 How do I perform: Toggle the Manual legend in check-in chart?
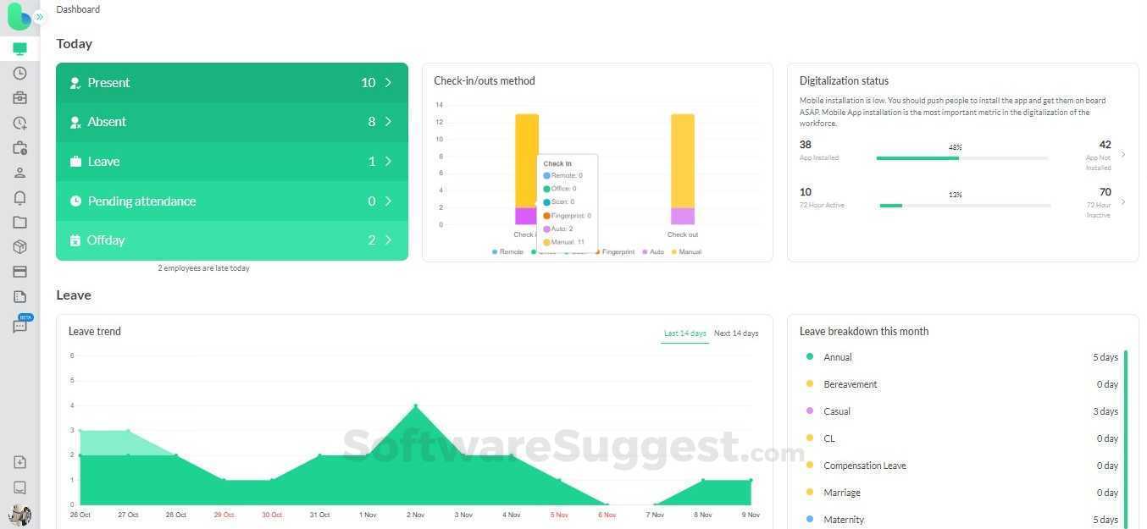point(688,251)
